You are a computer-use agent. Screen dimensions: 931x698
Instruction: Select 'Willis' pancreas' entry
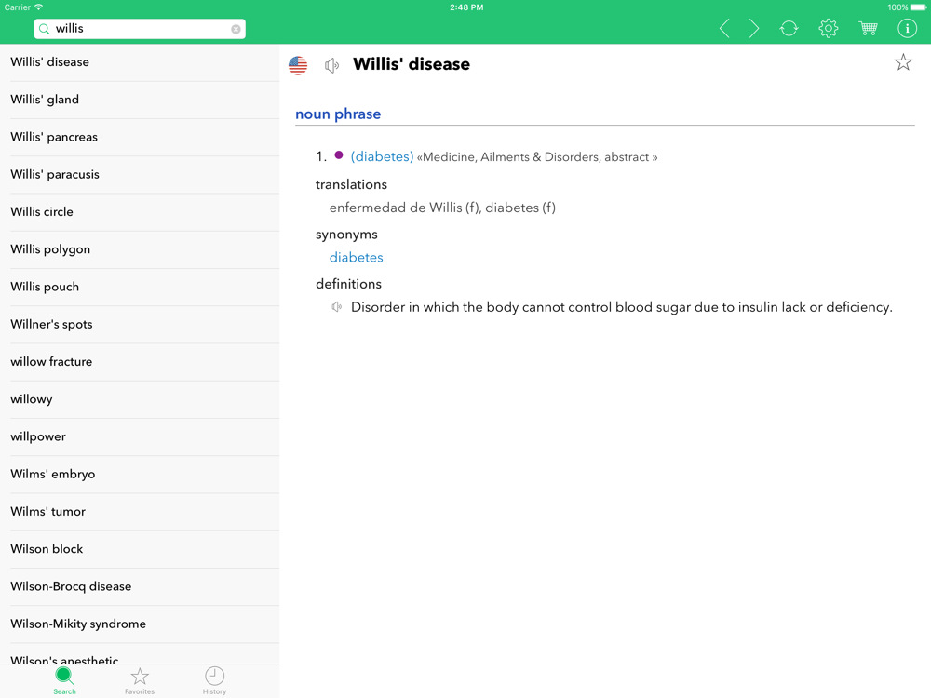[140, 137]
